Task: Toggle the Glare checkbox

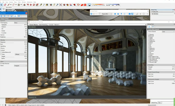Action: [1, 54]
